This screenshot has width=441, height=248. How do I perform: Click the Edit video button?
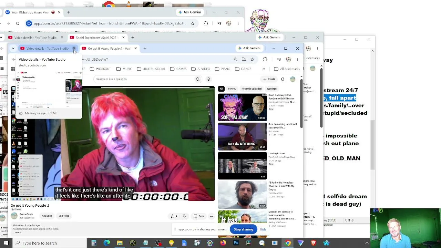point(64,216)
